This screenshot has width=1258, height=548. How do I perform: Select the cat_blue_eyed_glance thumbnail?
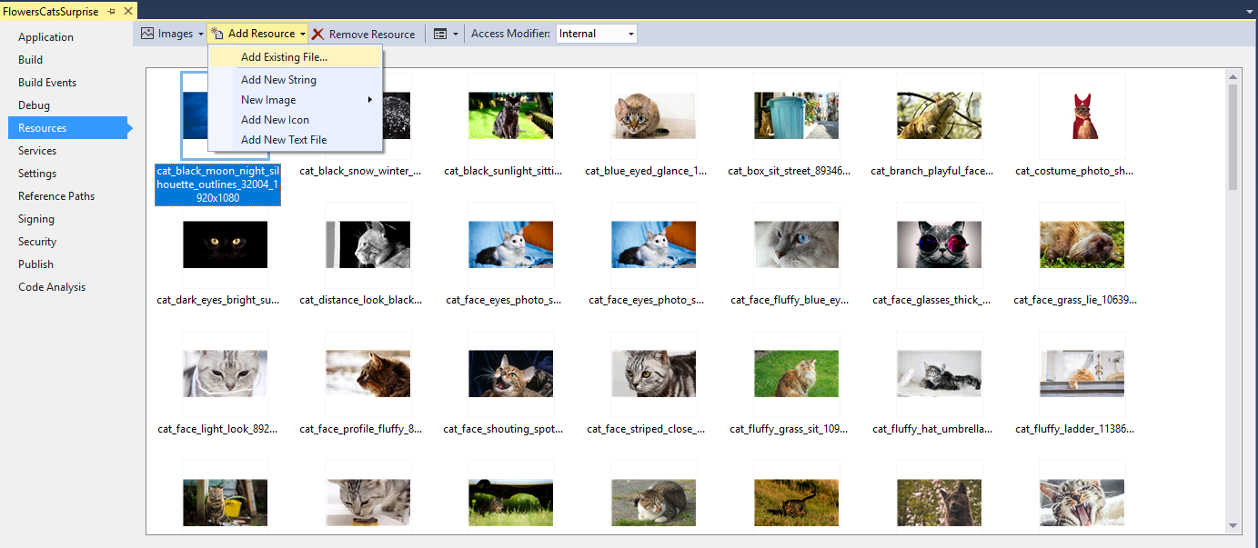(x=653, y=115)
